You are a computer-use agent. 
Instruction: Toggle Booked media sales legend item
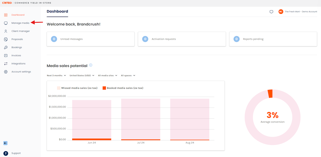(123, 88)
